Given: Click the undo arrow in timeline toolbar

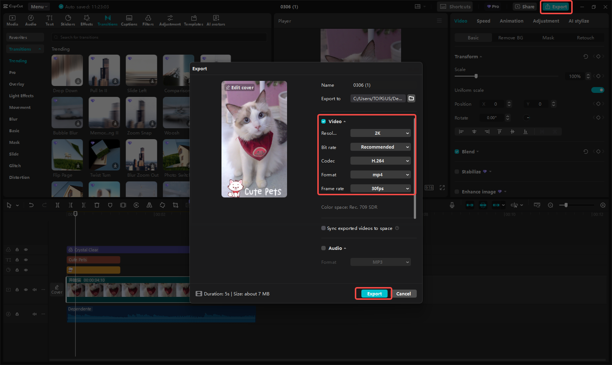Looking at the screenshot, I should tap(31, 205).
